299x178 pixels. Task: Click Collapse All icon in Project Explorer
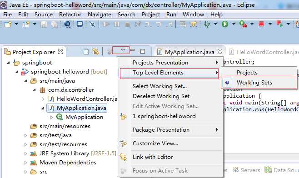[x=86, y=52]
